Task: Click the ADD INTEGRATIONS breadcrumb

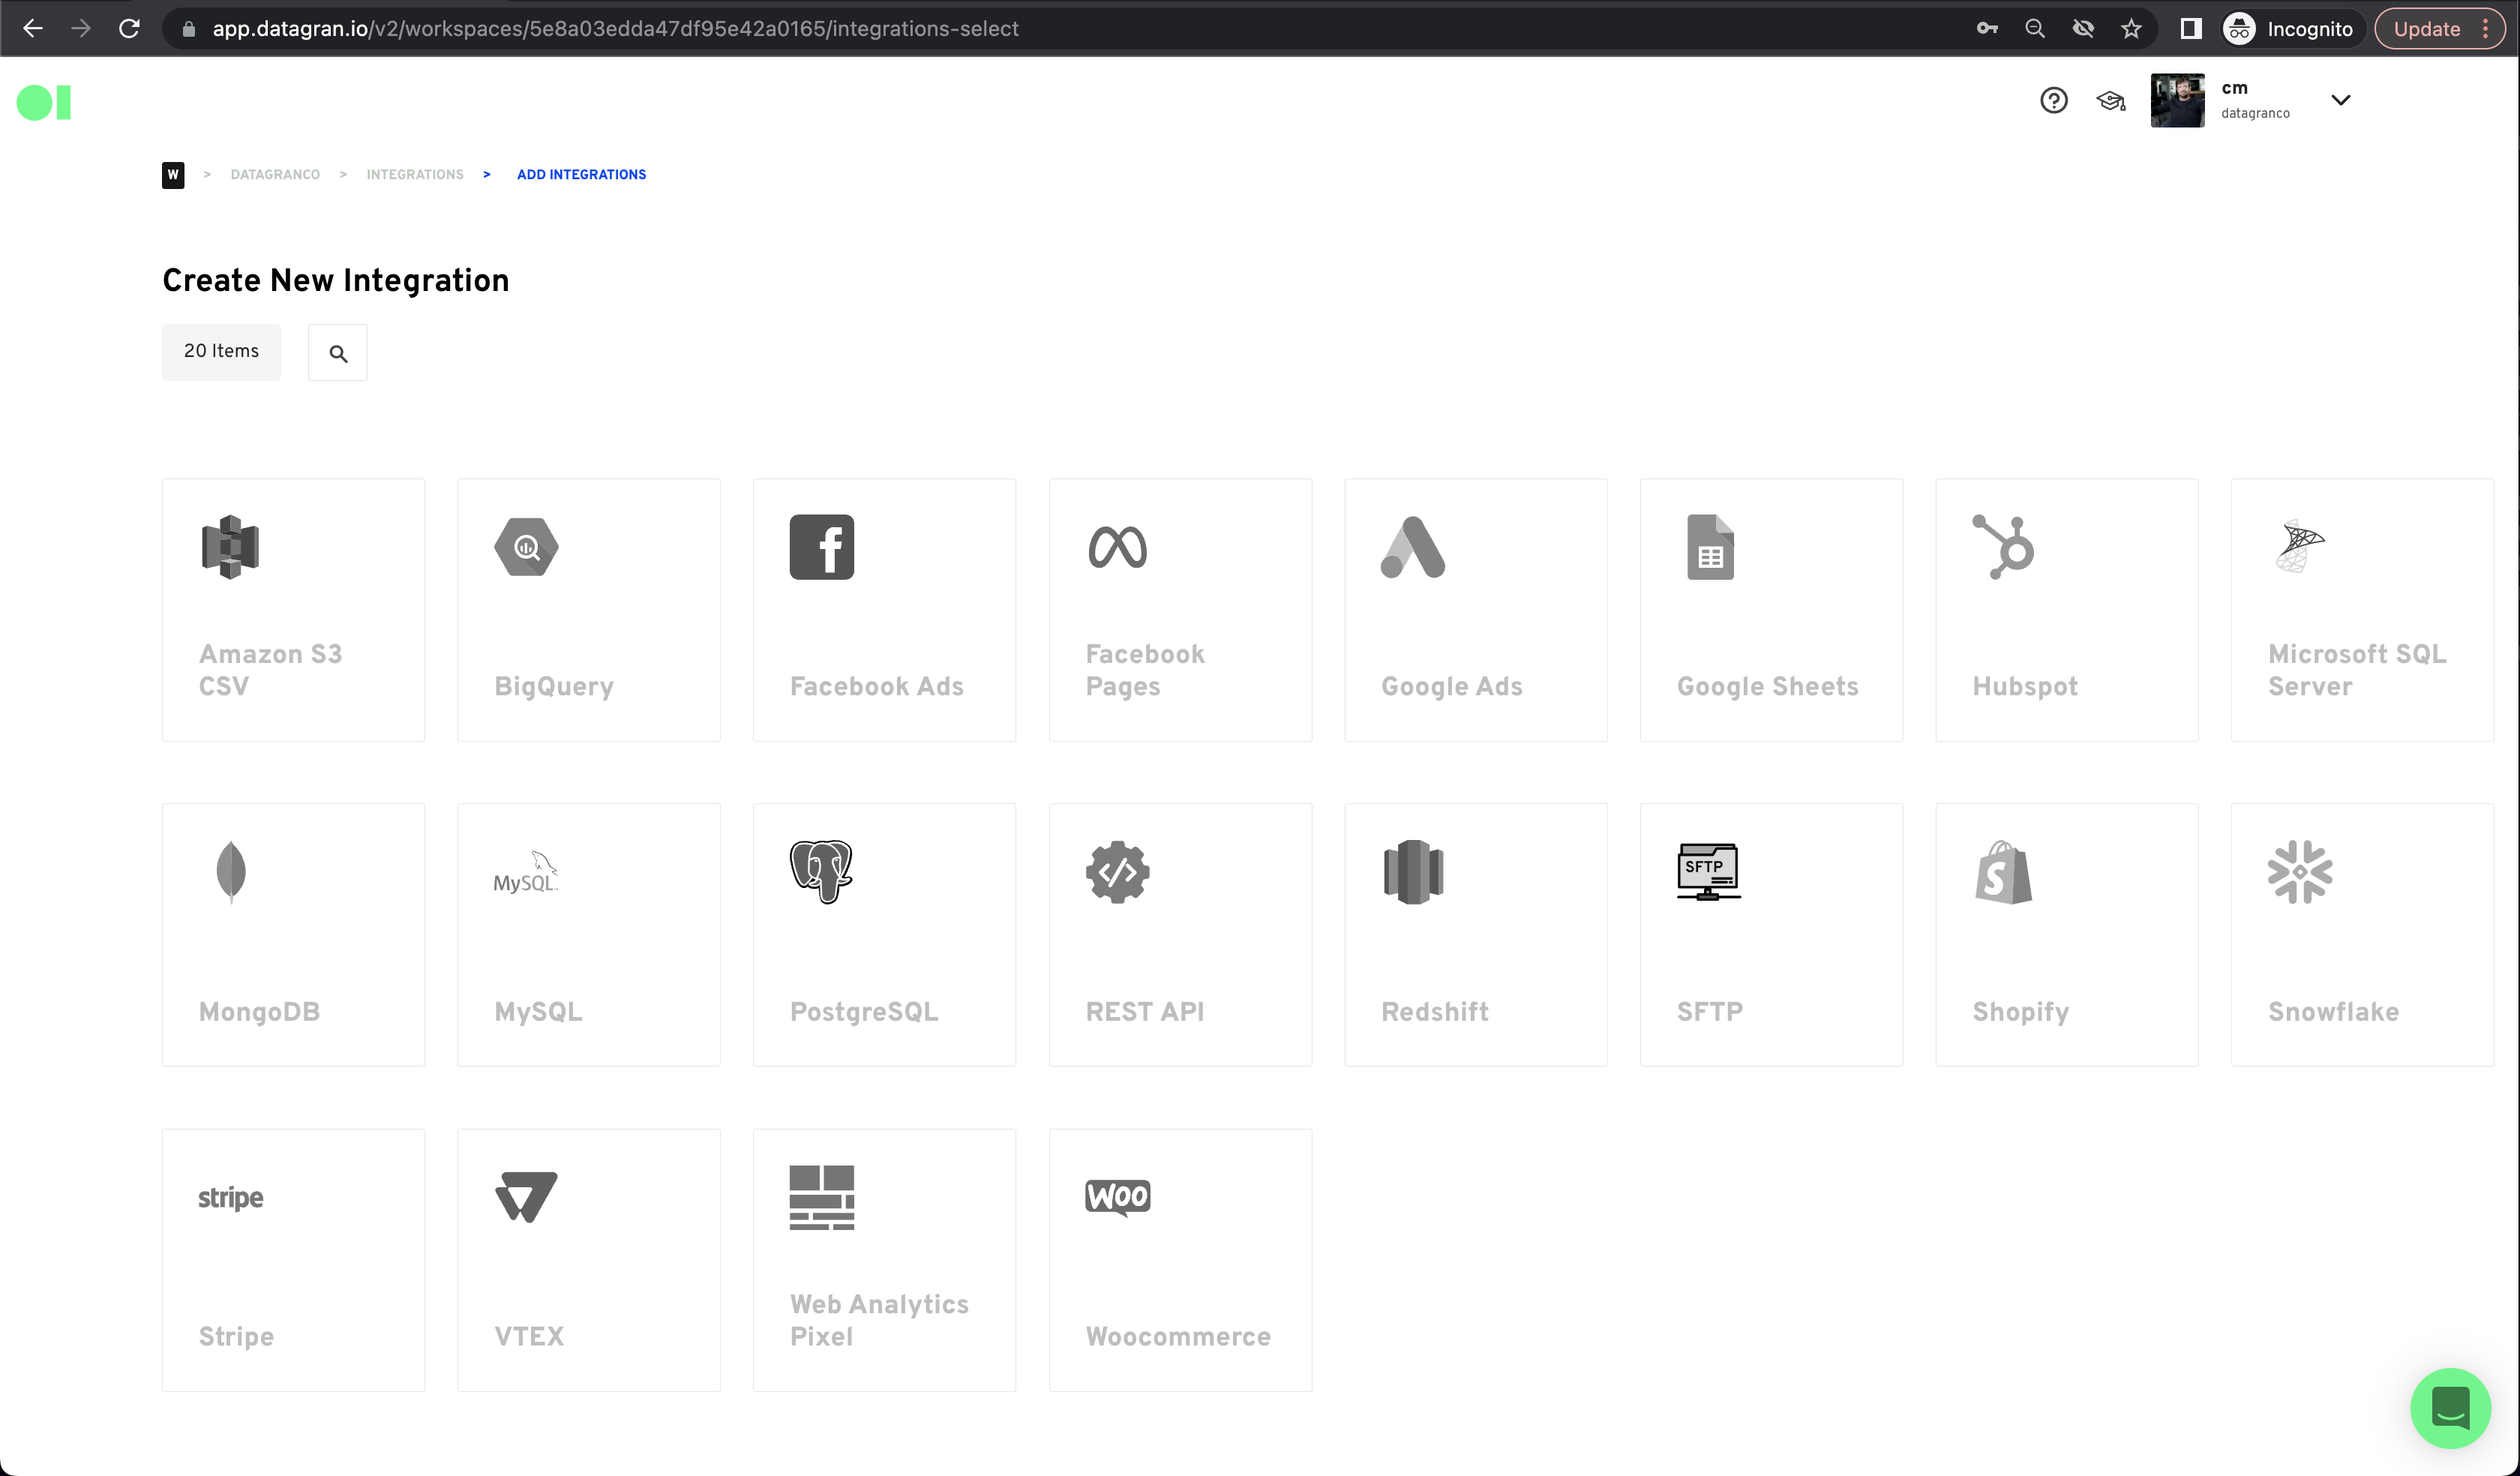Action: [581, 175]
